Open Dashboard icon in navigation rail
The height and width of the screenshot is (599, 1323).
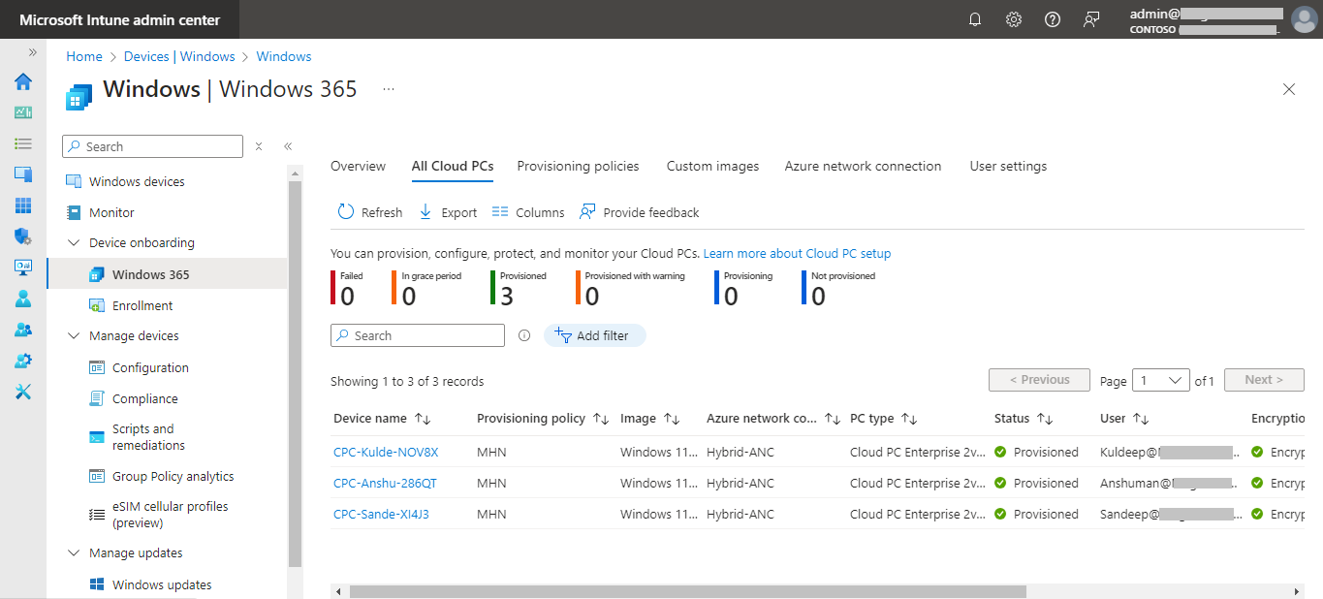pyautogui.click(x=23, y=112)
